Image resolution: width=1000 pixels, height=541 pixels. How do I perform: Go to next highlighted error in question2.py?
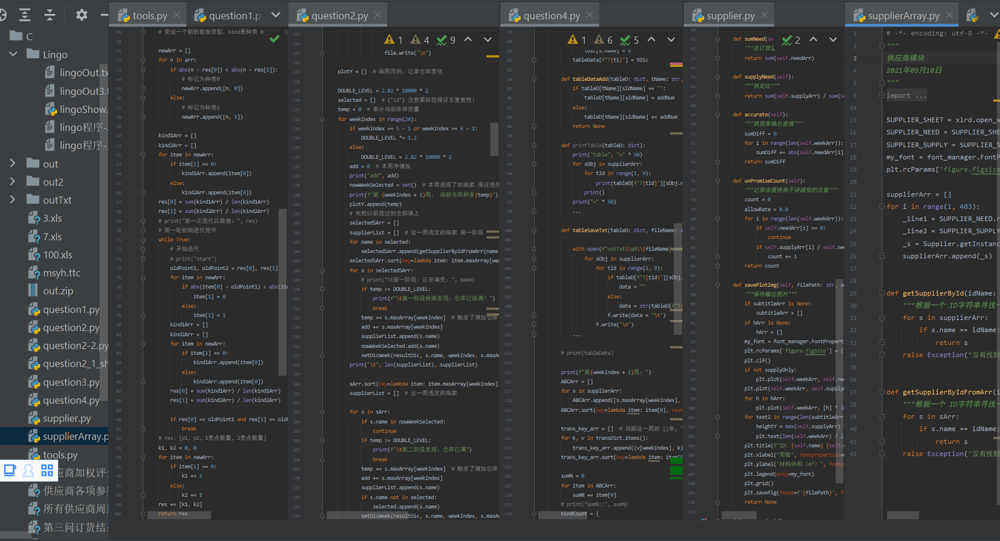click(488, 40)
